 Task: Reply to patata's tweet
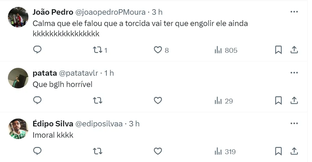pos(37,100)
